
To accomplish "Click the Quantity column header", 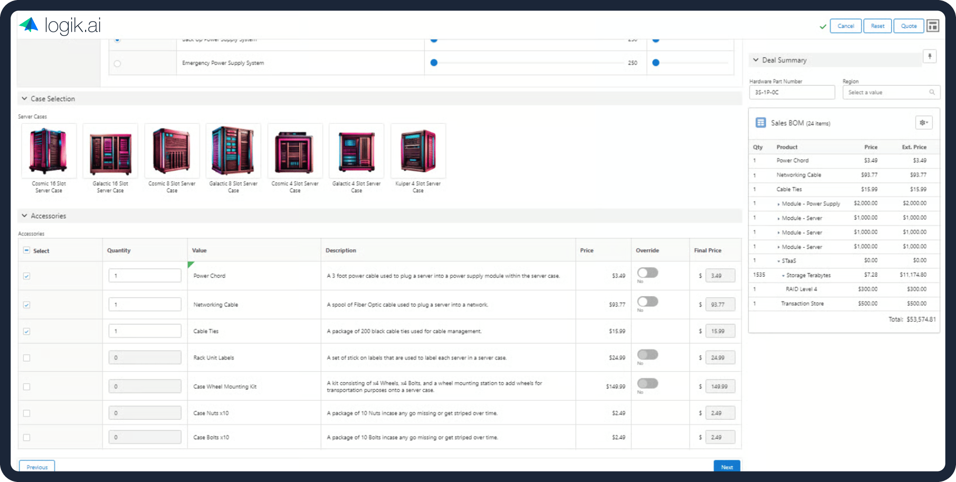I will tap(119, 250).
